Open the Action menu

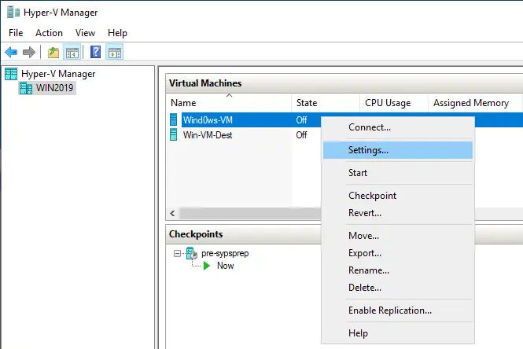point(49,33)
